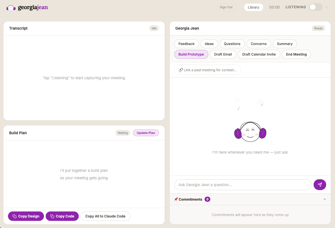Collapse the Commitments section chevron

[x=324, y=199]
